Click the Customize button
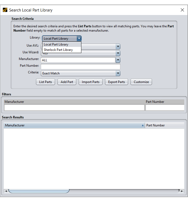Viewport: 188px width, 199px height. (141, 82)
